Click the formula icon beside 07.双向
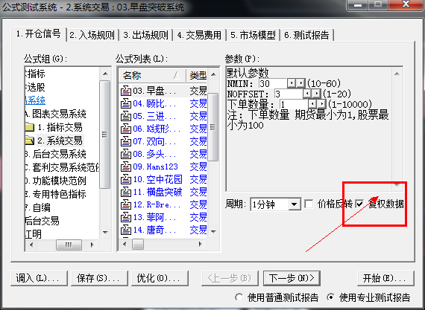 tap(126, 141)
